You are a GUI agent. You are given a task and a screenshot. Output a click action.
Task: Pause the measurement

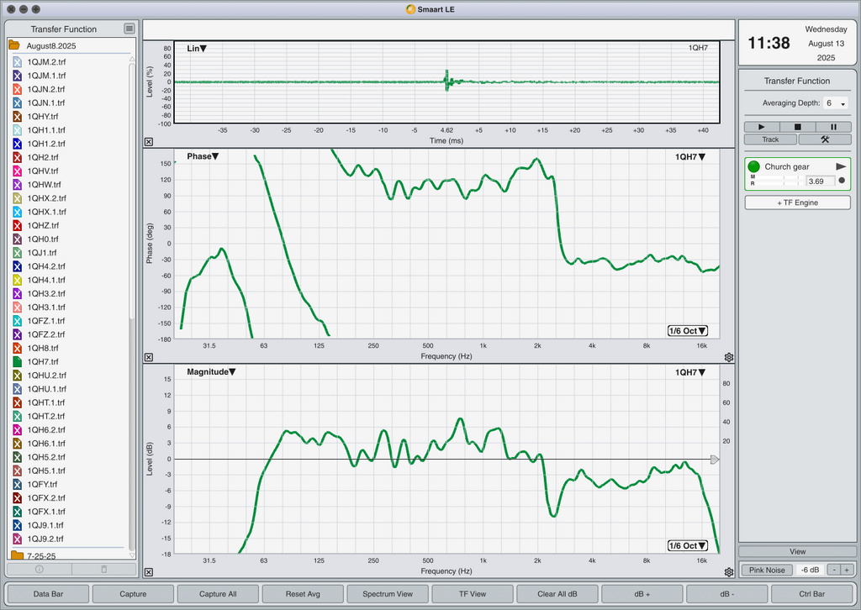(833, 127)
